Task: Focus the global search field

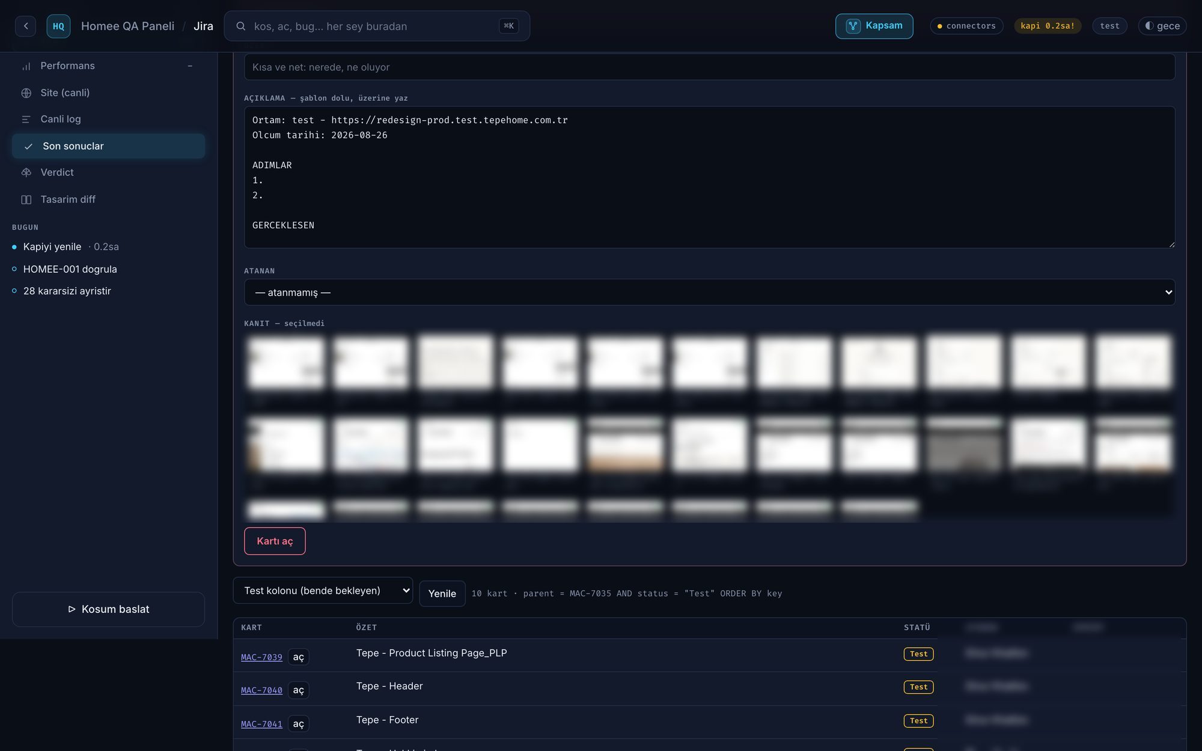Action: [x=377, y=26]
